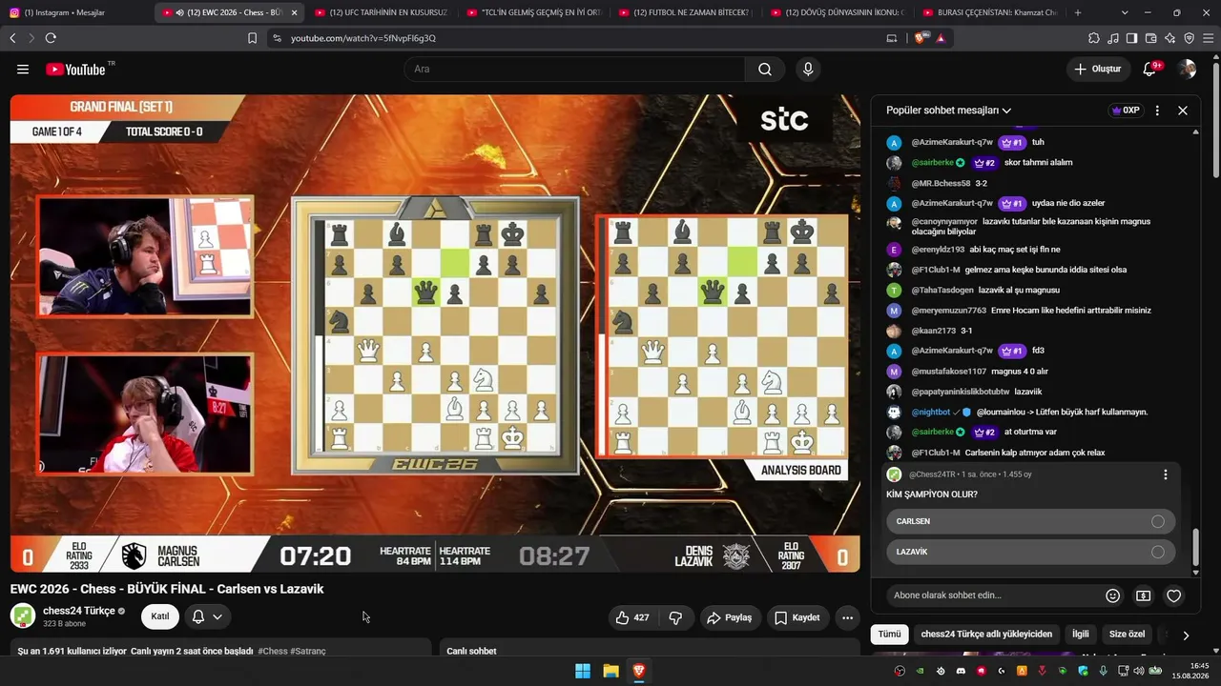Close the live chat panel
The height and width of the screenshot is (686, 1221).
coord(1183,111)
